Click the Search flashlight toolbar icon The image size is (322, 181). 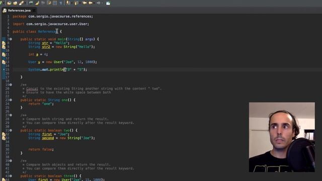[x=21, y=3]
